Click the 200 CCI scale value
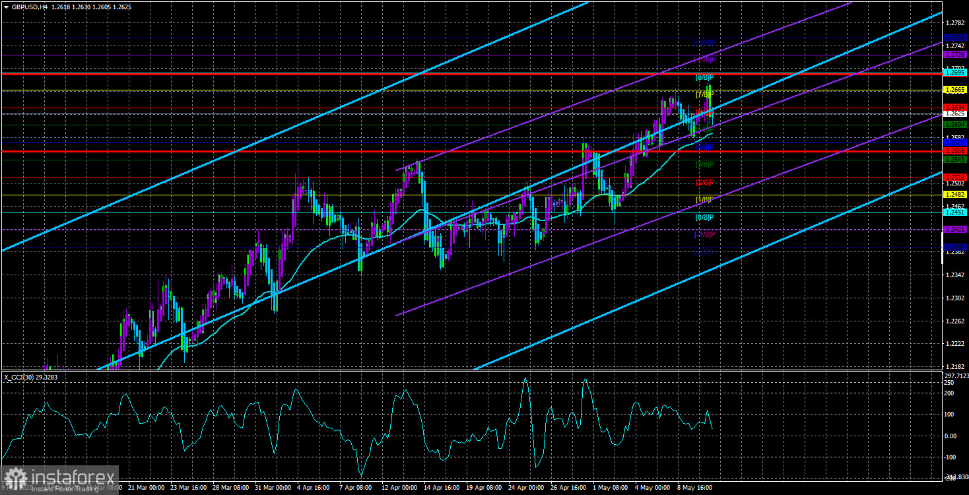Screen dimensions: 969x495 click(950, 393)
